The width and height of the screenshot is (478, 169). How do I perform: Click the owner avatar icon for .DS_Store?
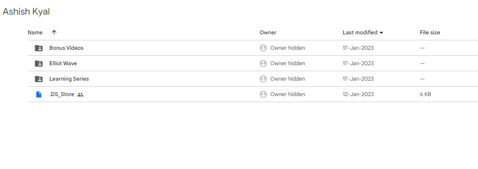pos(263,94)
